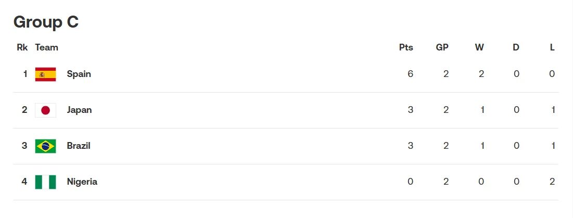Click the Nigeria flag icon
The image size is (573, 218).
(46, 182)
